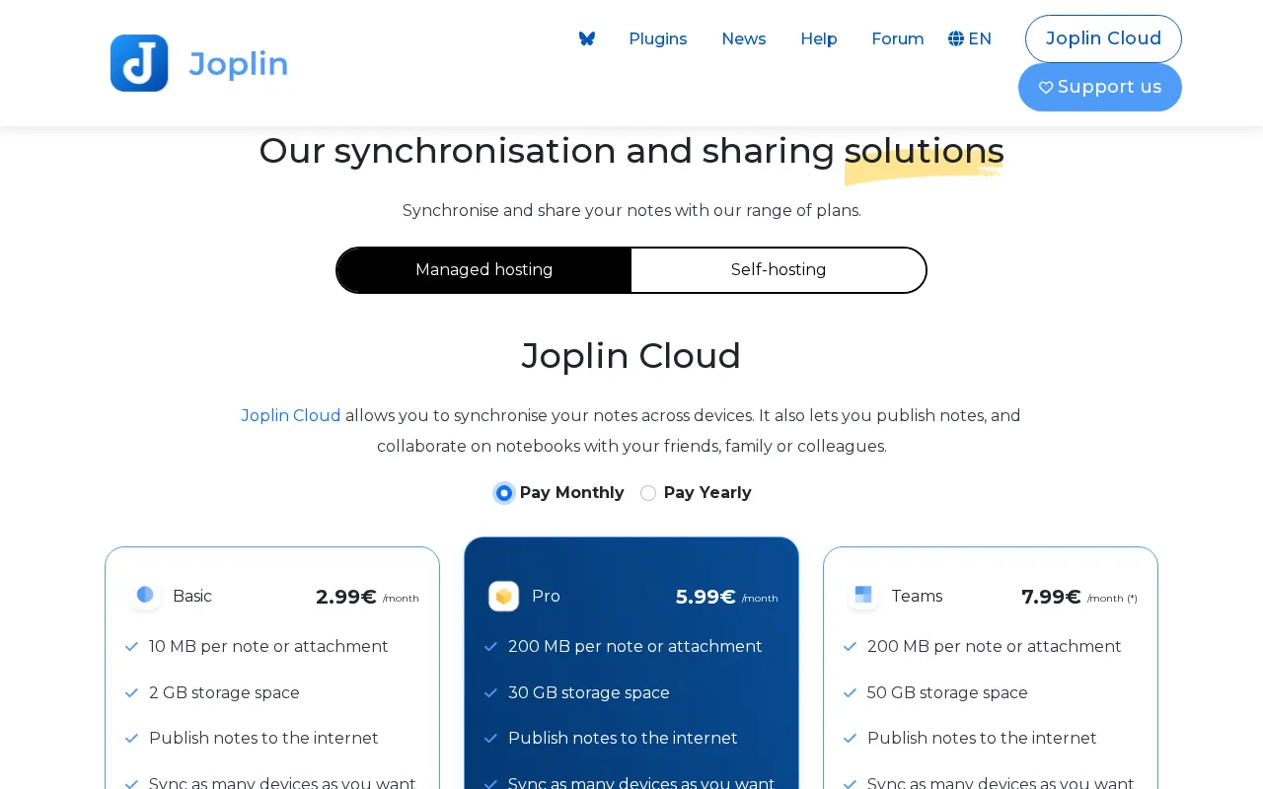Click the Joplin Cloud header button
This screenshot has width=1263, height=789.
1103,38
